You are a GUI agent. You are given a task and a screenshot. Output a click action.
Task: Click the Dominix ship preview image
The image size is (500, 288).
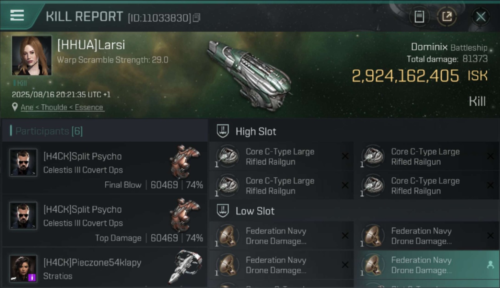[249, 74]
